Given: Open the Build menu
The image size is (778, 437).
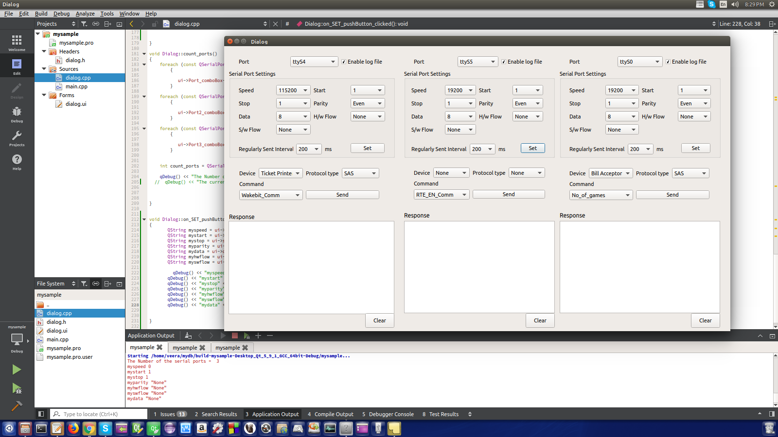Looking at the screenshot, I should pos(41,14).
